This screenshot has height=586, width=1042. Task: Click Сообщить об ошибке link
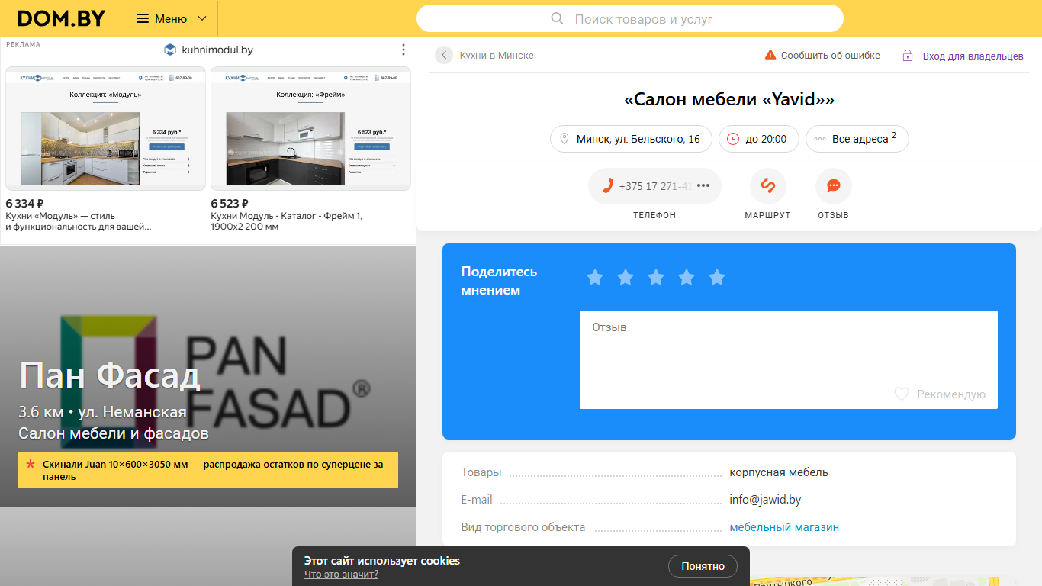(x=831, y=56)
